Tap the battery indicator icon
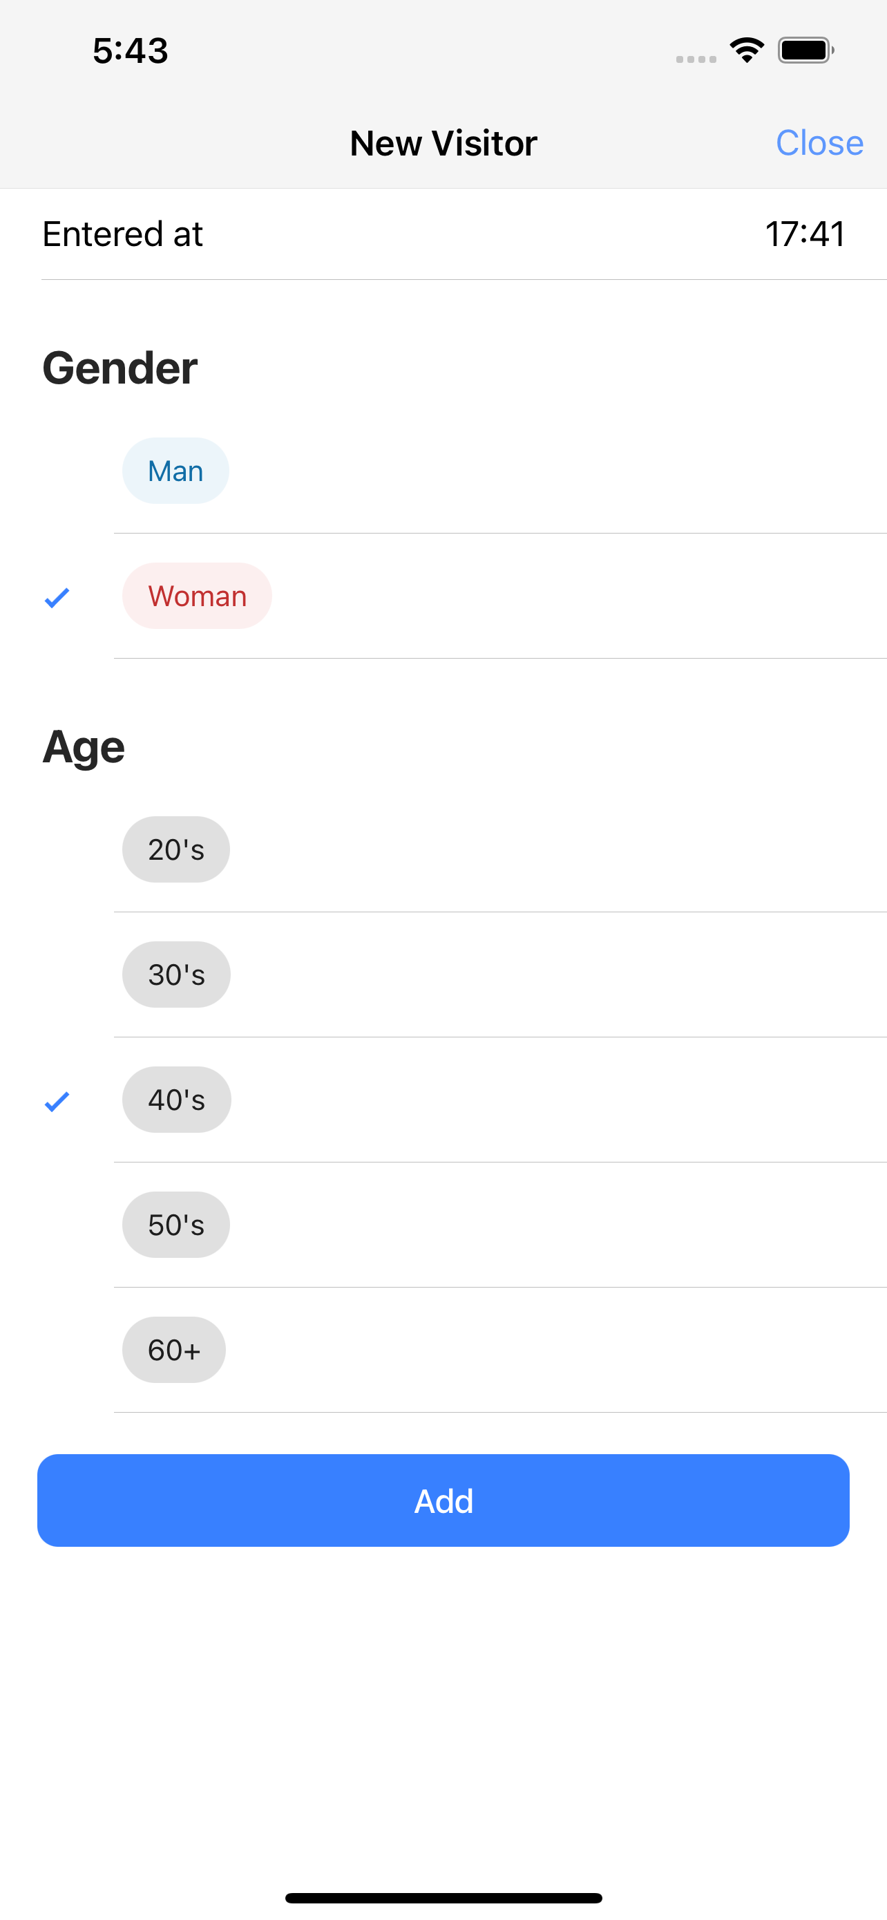This screenshot has height=1920, width=887. (x=805, y=50)
